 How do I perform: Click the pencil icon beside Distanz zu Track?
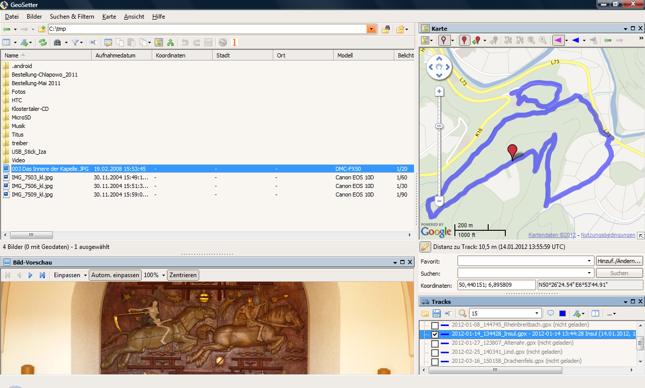tap(425, 247)
